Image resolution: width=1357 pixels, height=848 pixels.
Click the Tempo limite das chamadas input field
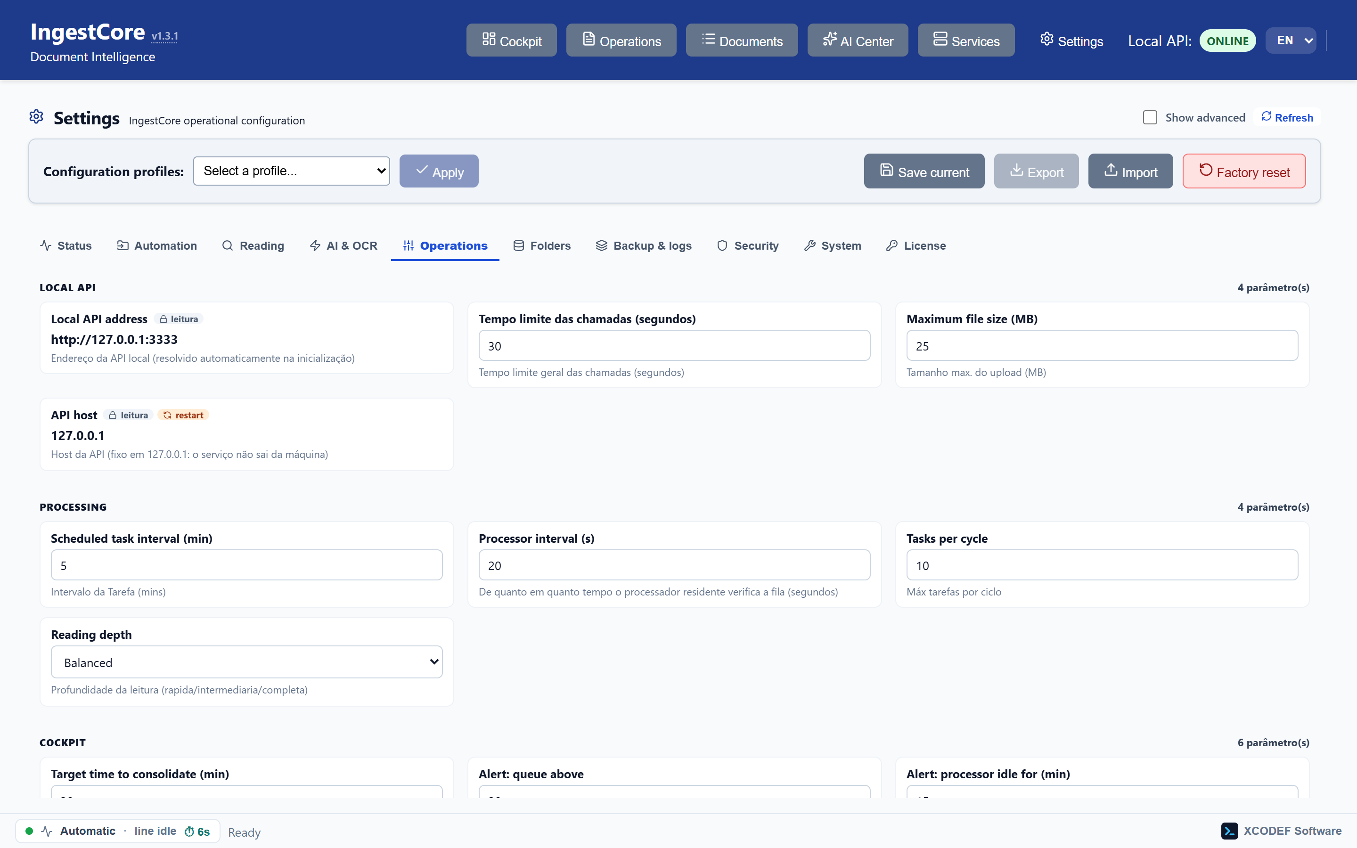(x=675, y=345)
